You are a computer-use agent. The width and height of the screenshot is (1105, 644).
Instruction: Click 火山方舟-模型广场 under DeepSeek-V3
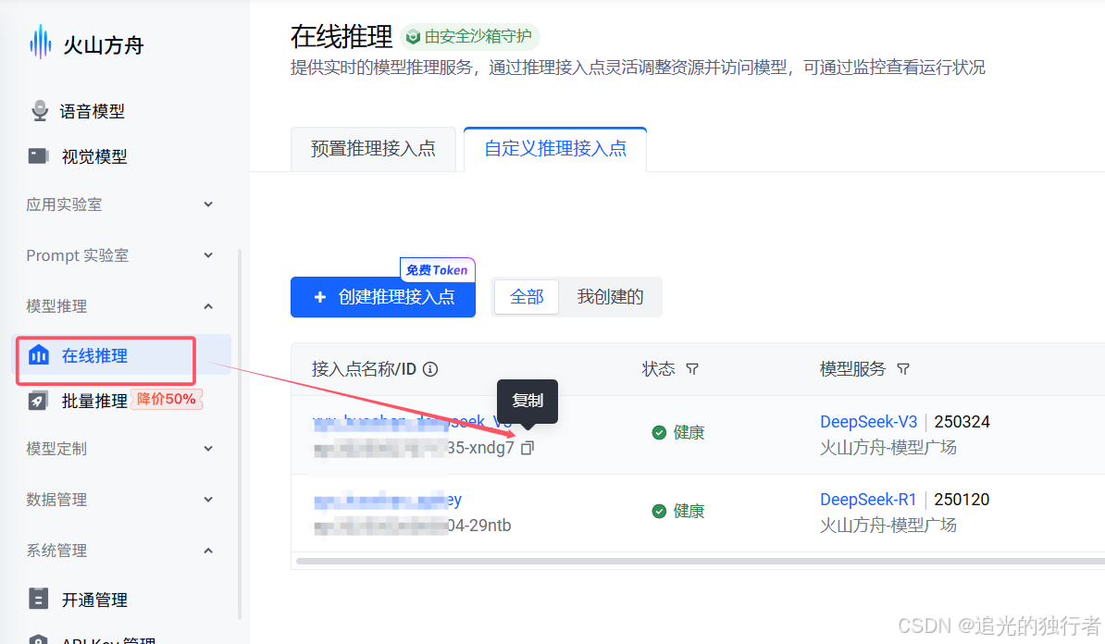click(888, 448)
